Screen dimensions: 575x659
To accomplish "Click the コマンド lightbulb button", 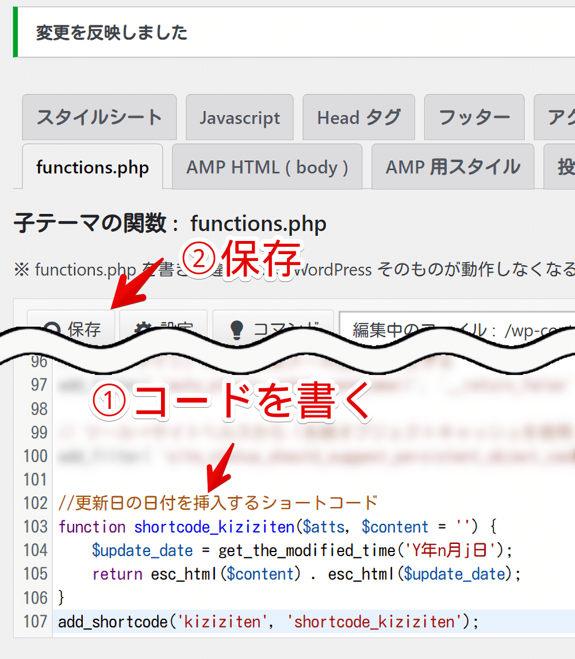I will point(273,328).
